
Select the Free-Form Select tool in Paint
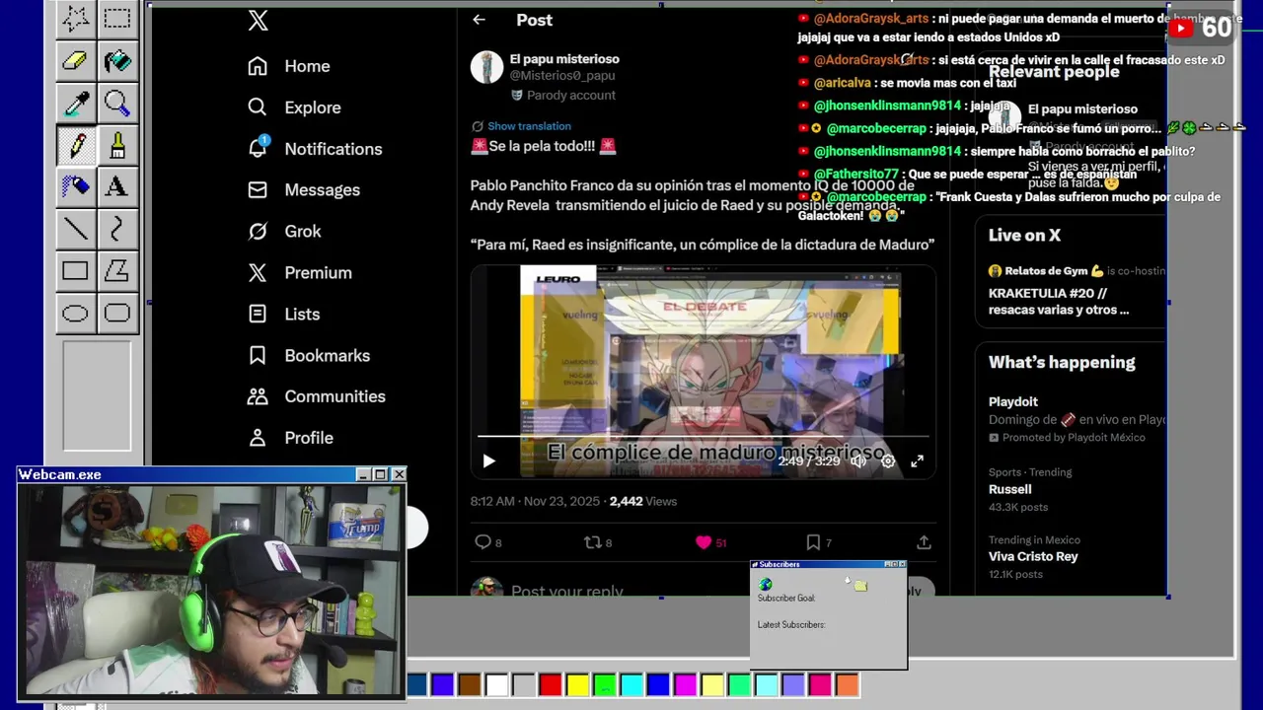(76, 17)
